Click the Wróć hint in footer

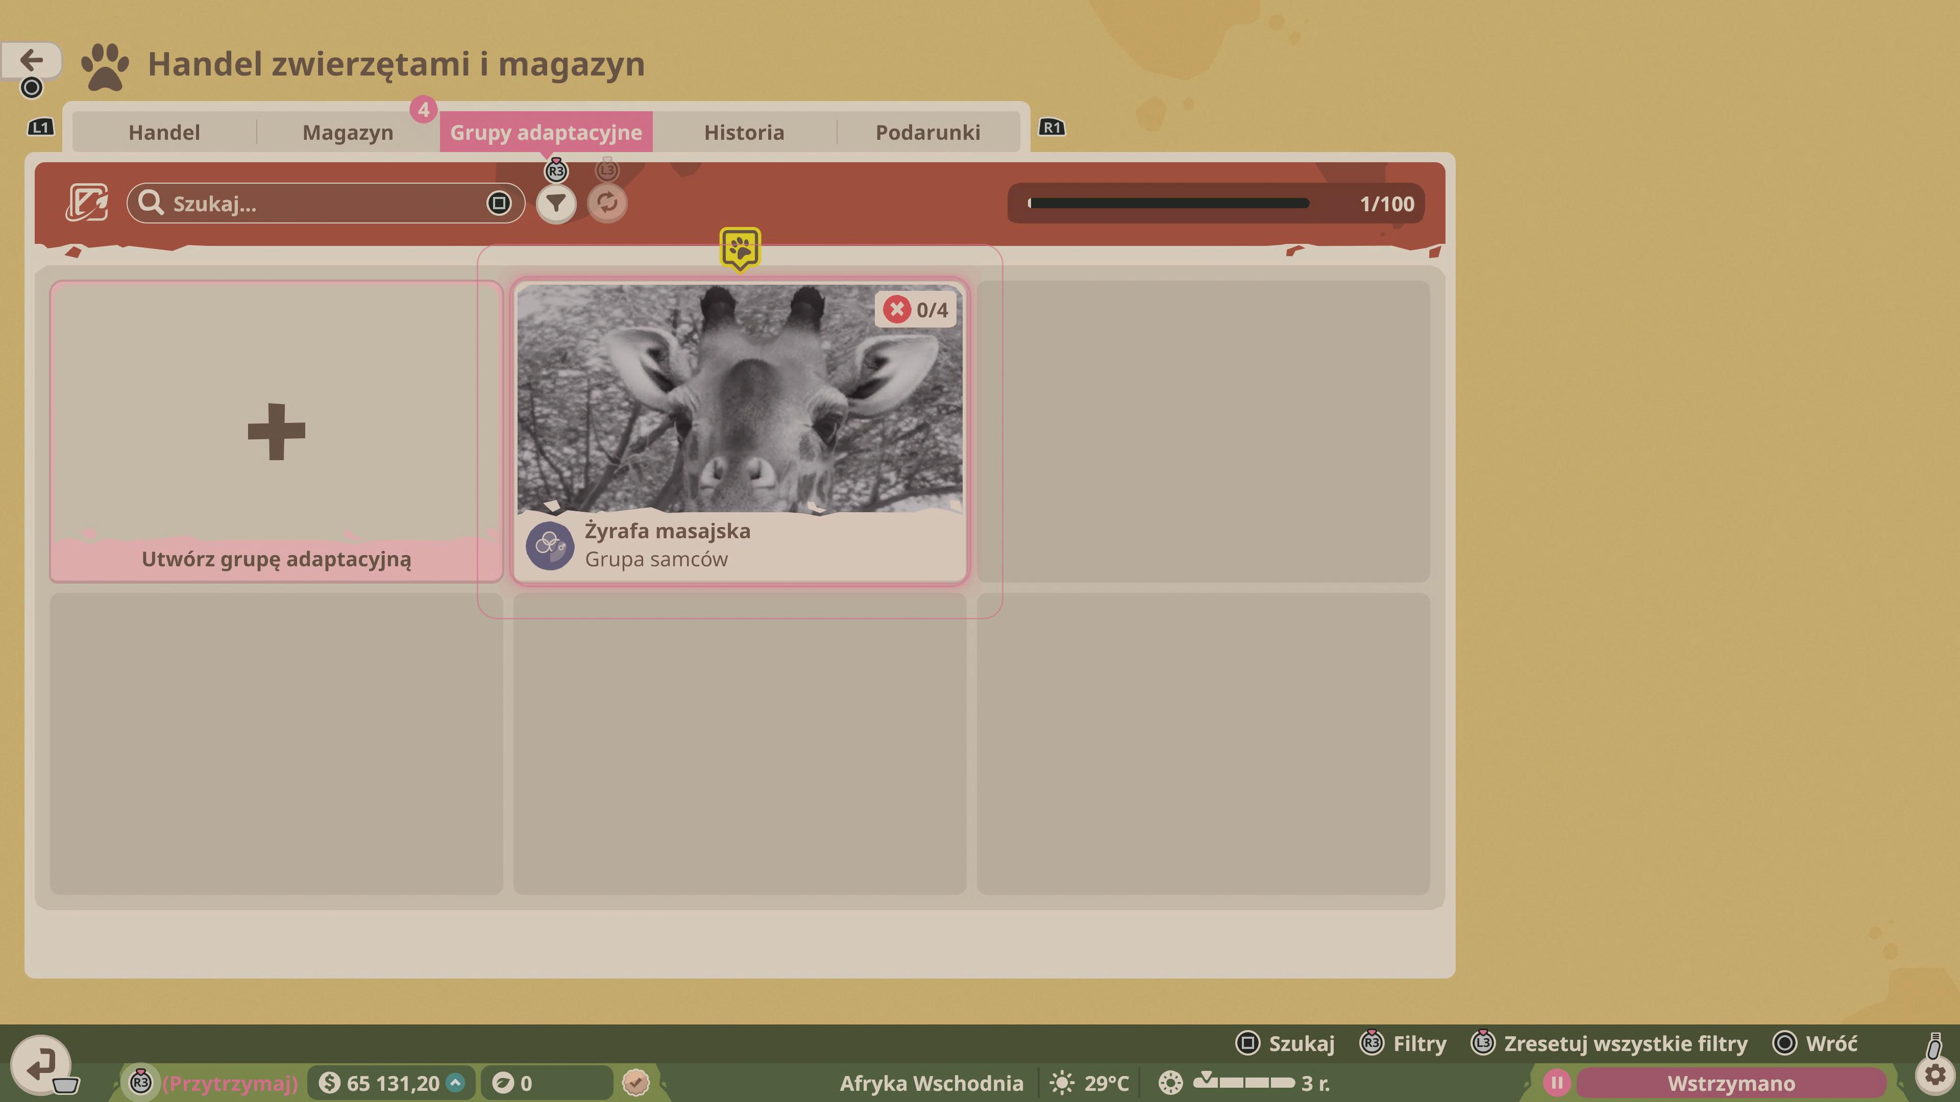[x=1815, y=1043]
